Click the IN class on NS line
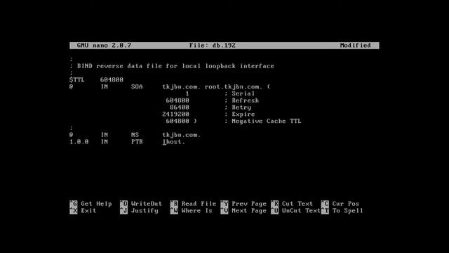 point(105,135)
